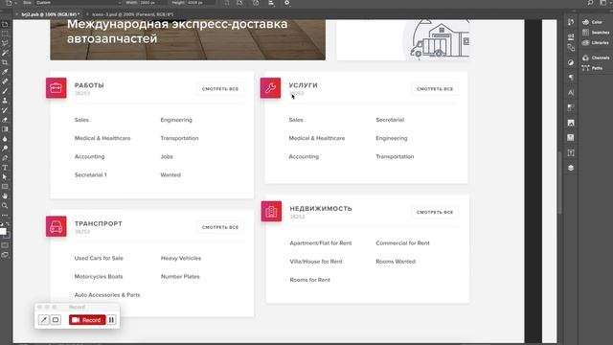Select the Eraser tool
613x345 pixels.
pyautogui.click(x=5, y=120)
